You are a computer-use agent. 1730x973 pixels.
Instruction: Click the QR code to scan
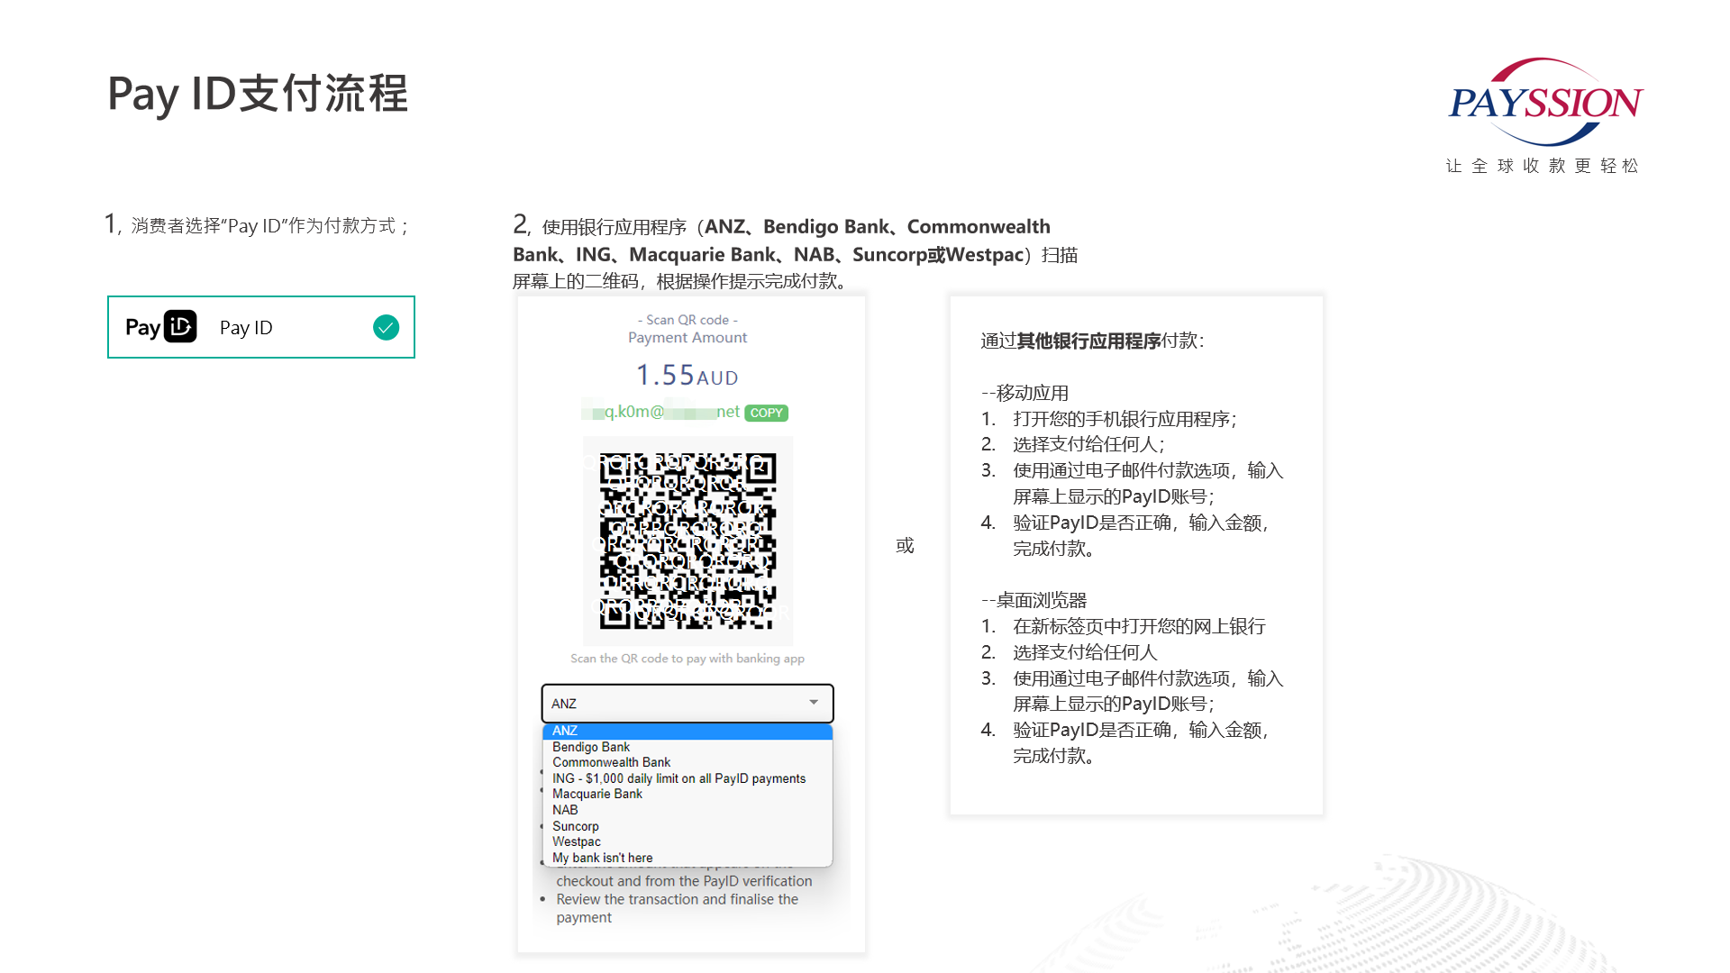pos(687,541)
